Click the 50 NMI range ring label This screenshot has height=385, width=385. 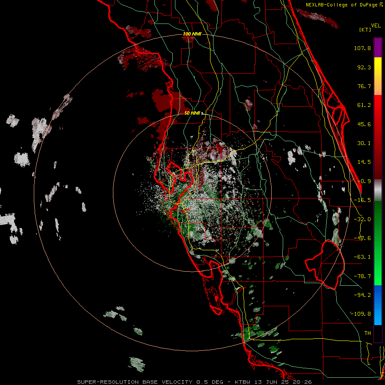192,113
